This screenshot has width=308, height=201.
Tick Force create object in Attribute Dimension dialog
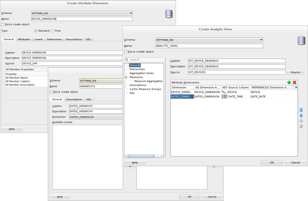[3, 24]
